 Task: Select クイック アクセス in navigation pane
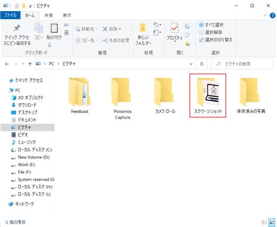click(26, 80)
